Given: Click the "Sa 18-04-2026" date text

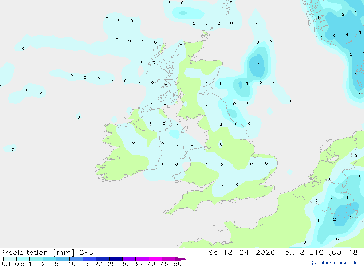Looking at the screenshot, I should pos(242,252).
